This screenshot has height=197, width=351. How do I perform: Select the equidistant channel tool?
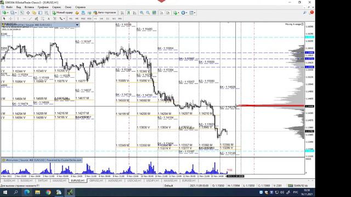click(x=36, y=19)
